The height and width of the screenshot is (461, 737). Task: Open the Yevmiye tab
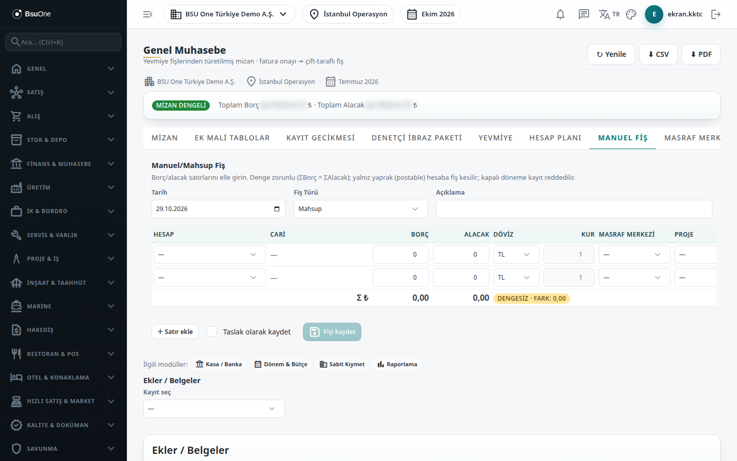pyautogui.click(x=495, y=138)
